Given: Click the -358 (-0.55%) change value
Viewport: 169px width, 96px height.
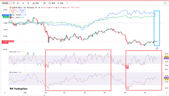Looking at the screenshot, I should 75,7.
